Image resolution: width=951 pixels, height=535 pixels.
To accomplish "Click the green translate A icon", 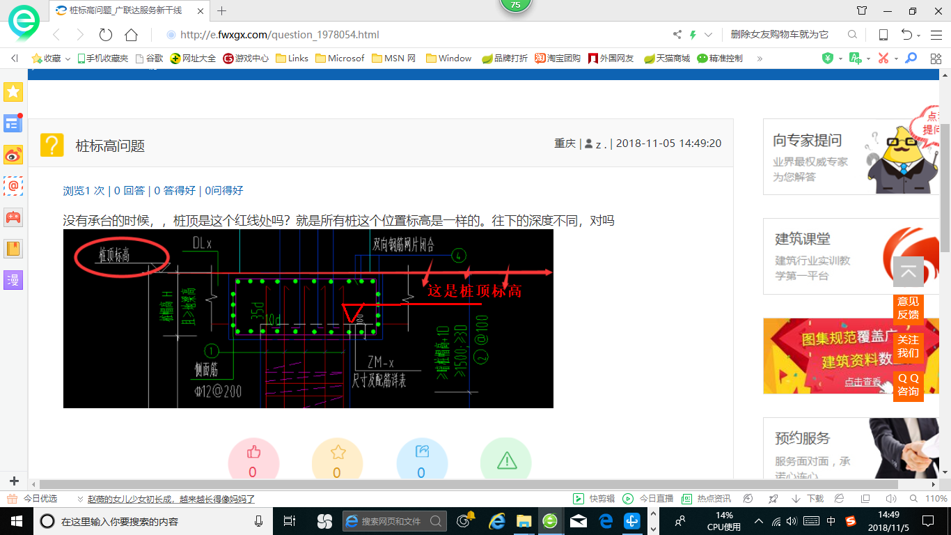I will pos(856,59).
